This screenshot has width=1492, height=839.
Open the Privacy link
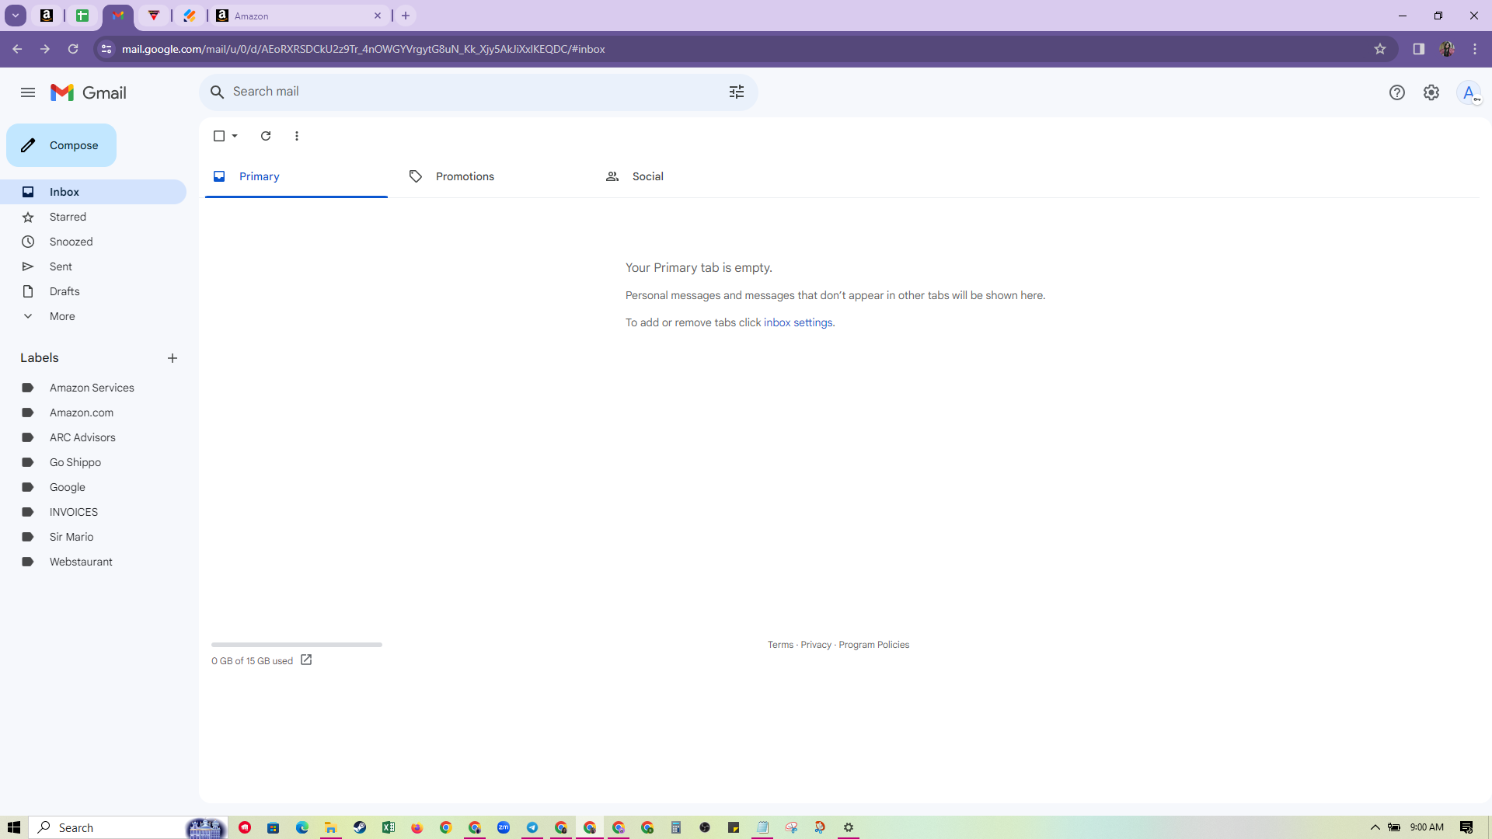click(816, 645)
